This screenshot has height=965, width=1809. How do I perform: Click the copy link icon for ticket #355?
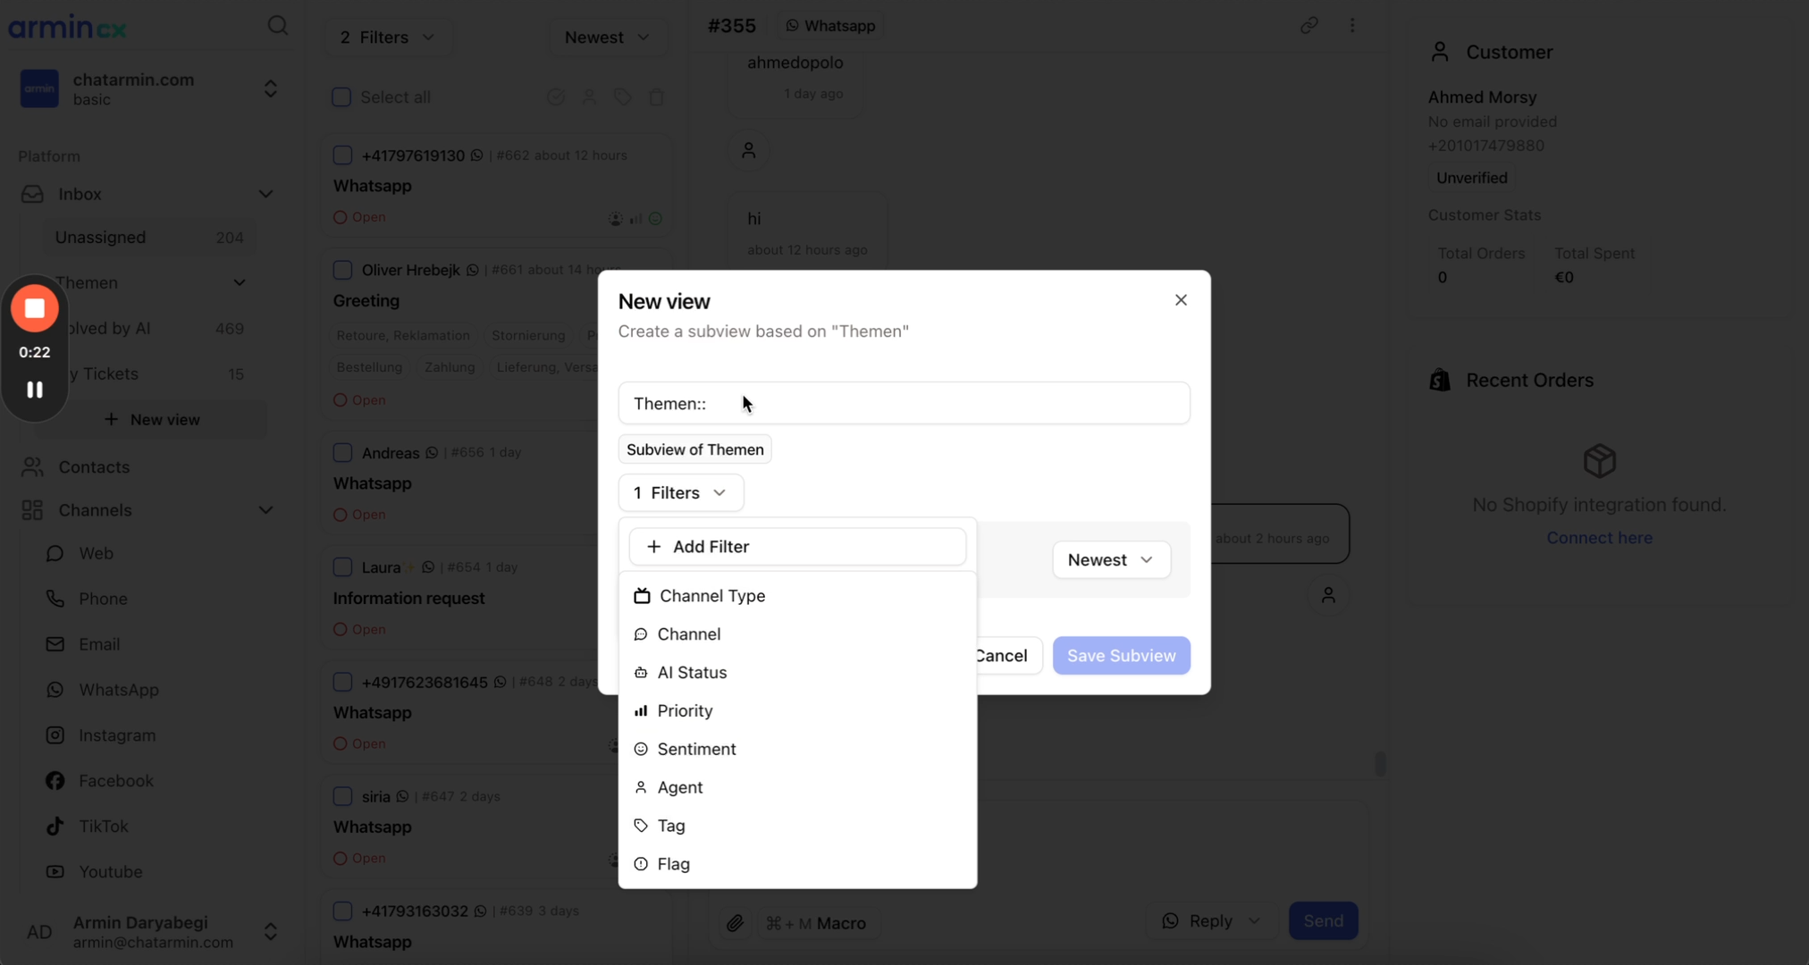[x=1308, y=25]
